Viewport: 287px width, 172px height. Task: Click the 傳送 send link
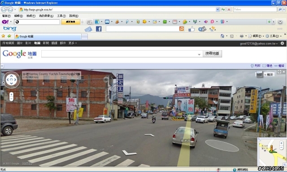click(267, 65)
